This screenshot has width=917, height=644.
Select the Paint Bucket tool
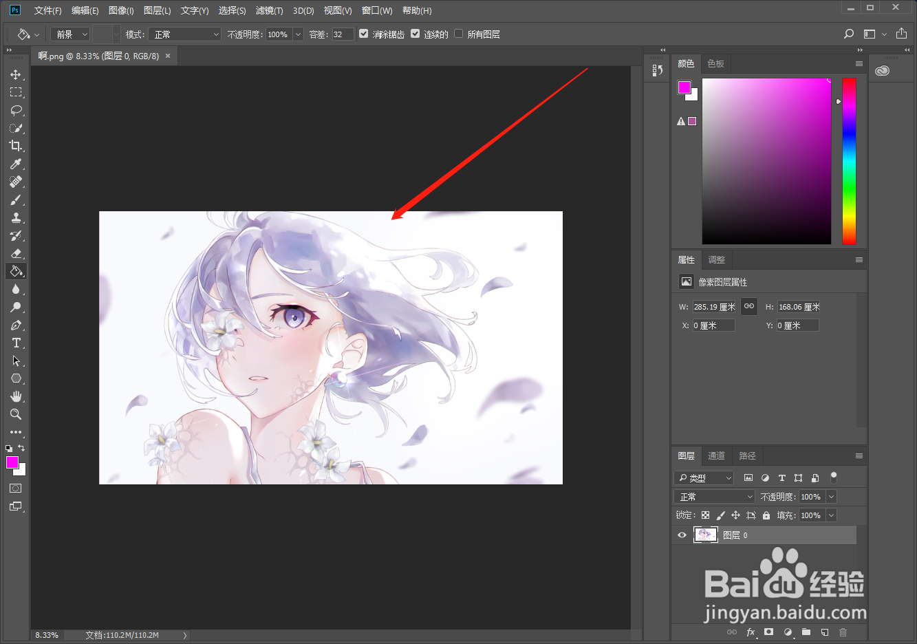click(16, 271)
